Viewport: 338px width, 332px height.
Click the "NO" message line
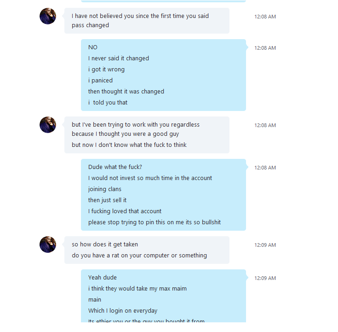click(x=93, y=47)
